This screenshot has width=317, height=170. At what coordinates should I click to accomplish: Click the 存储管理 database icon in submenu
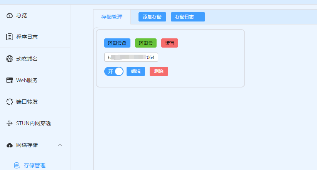[17, 166]
